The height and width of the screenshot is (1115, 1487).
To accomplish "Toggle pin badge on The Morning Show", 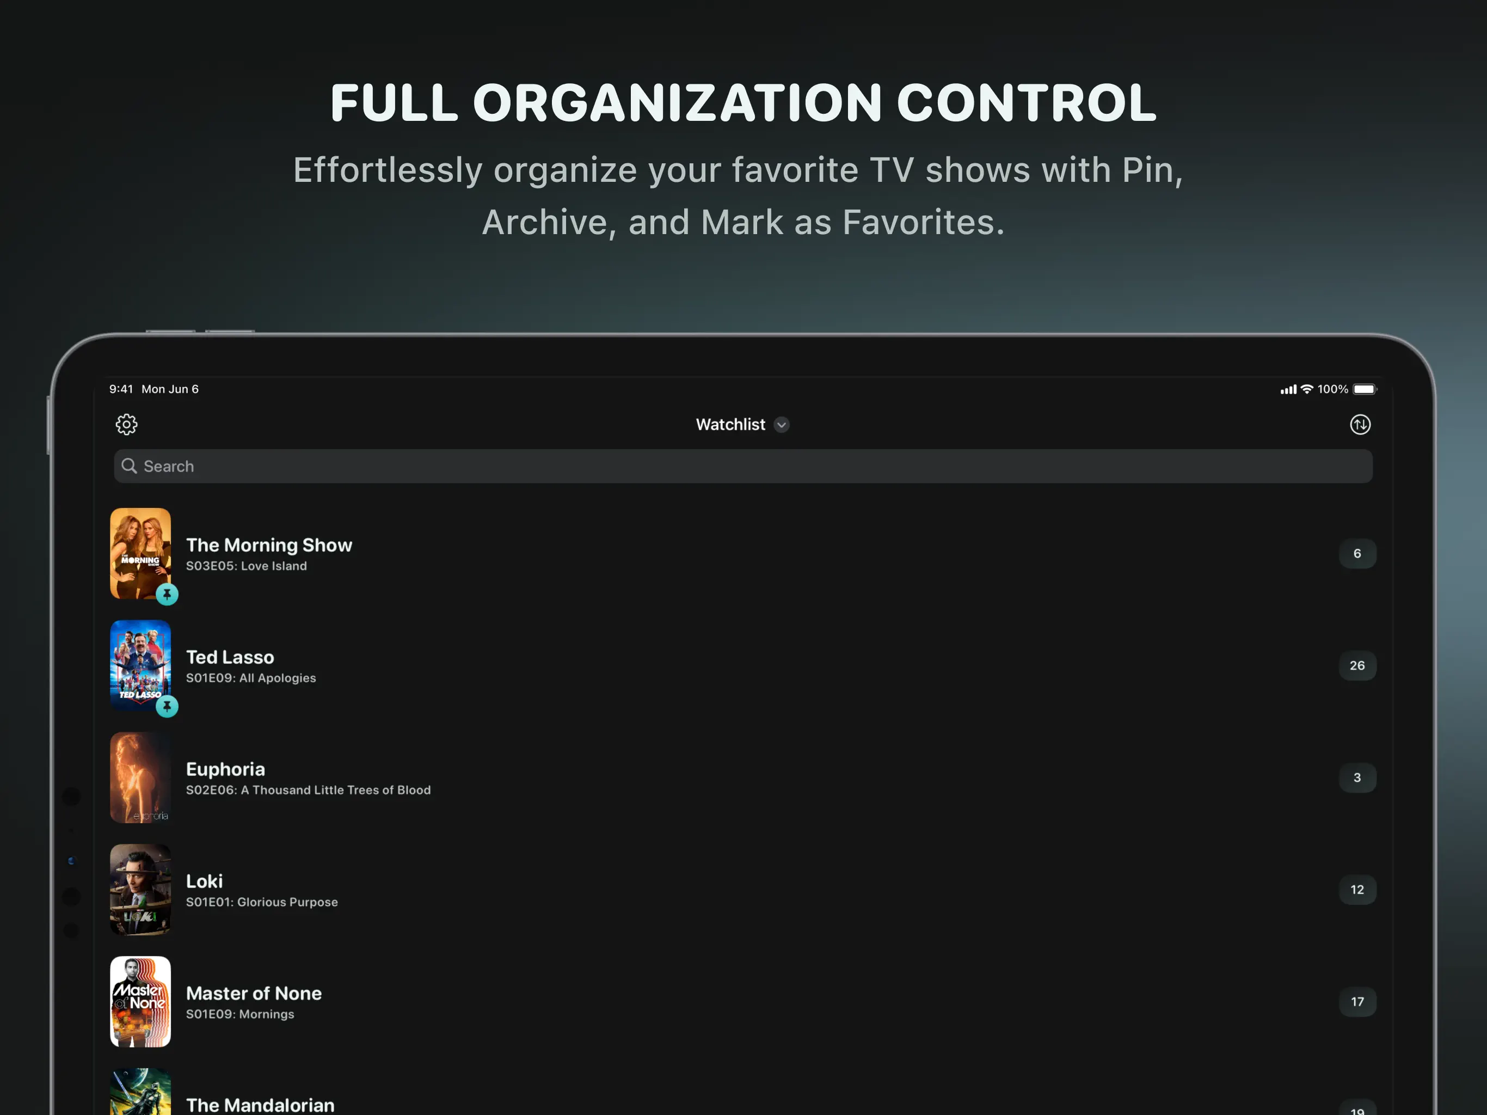I will 167,595.
